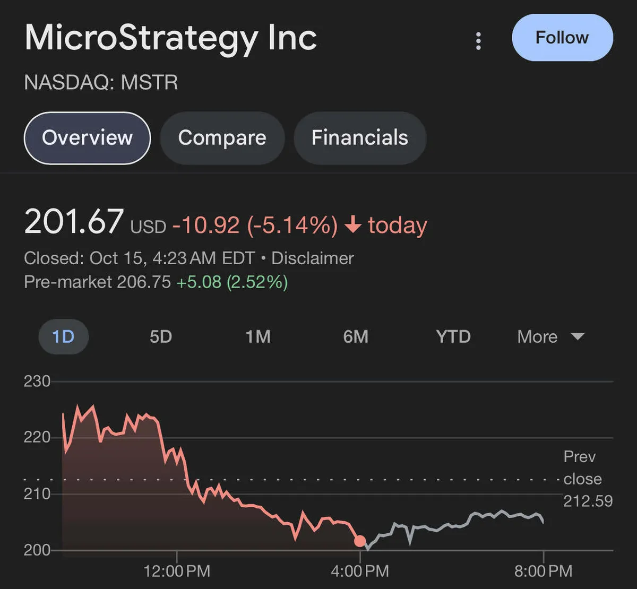This screenshot has width=637, height=589.
Task: Select the Overview tab
Action: point(87,138)
